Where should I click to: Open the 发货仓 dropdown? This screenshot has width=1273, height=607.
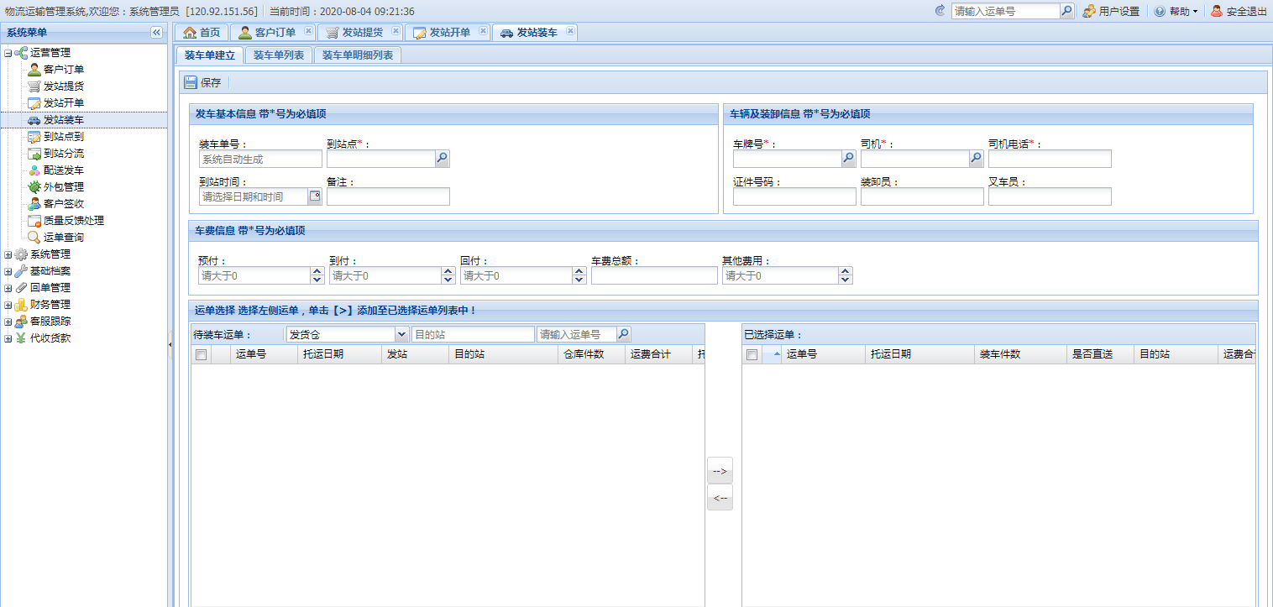pyautogui.click(x=402, y=334)
